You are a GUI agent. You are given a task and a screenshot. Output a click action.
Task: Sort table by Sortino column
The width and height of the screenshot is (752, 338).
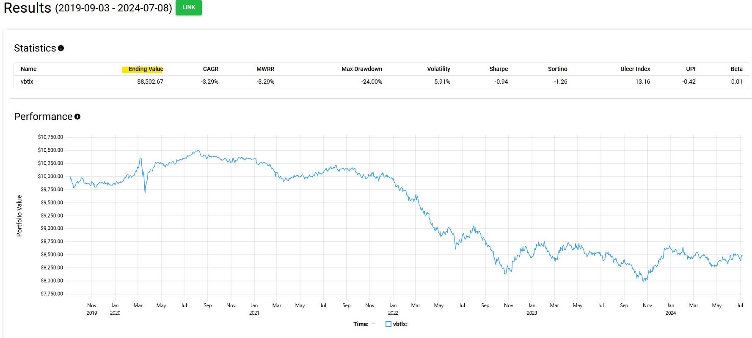click(x=557, y=69)
